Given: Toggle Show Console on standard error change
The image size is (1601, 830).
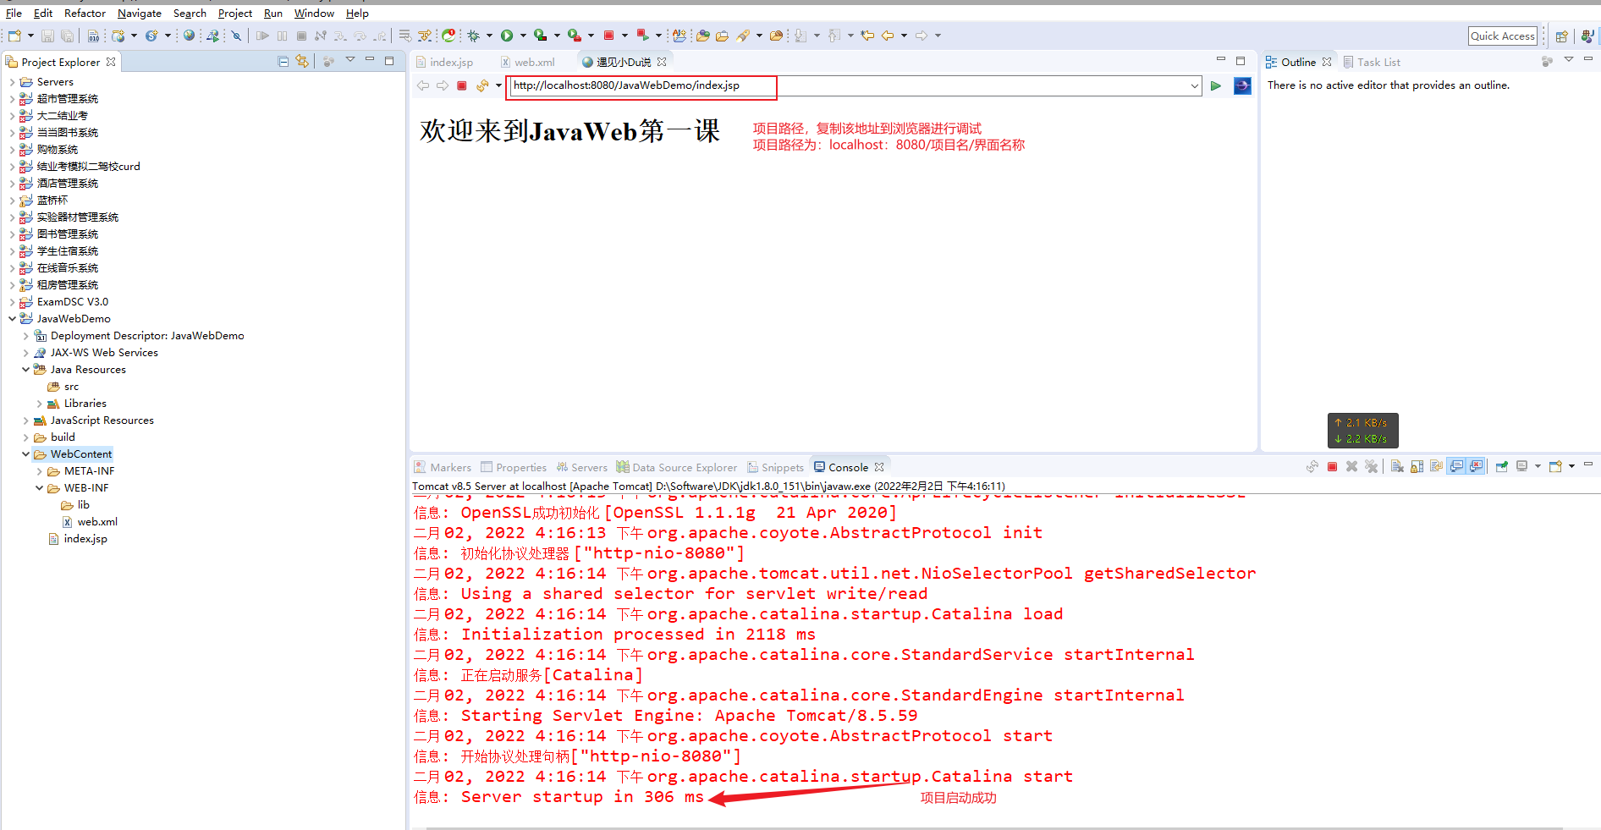Looking at the screenshot, I should tap(1476, 466).
